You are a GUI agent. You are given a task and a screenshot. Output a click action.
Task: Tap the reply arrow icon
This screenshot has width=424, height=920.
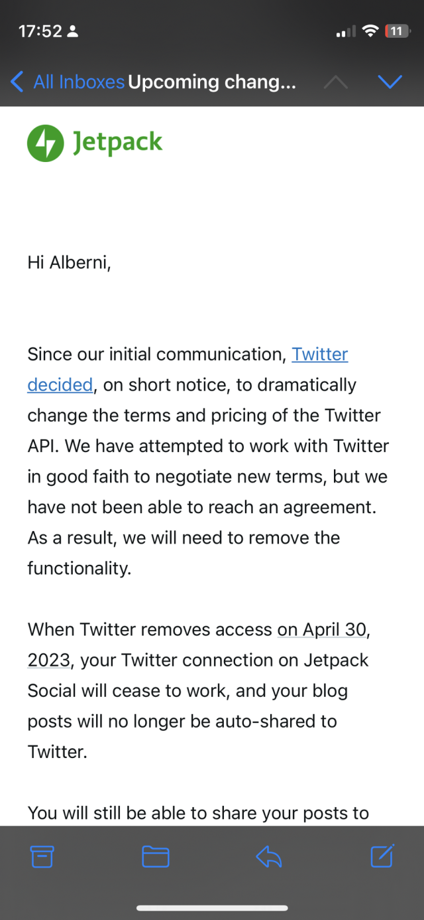click(269, 856)
